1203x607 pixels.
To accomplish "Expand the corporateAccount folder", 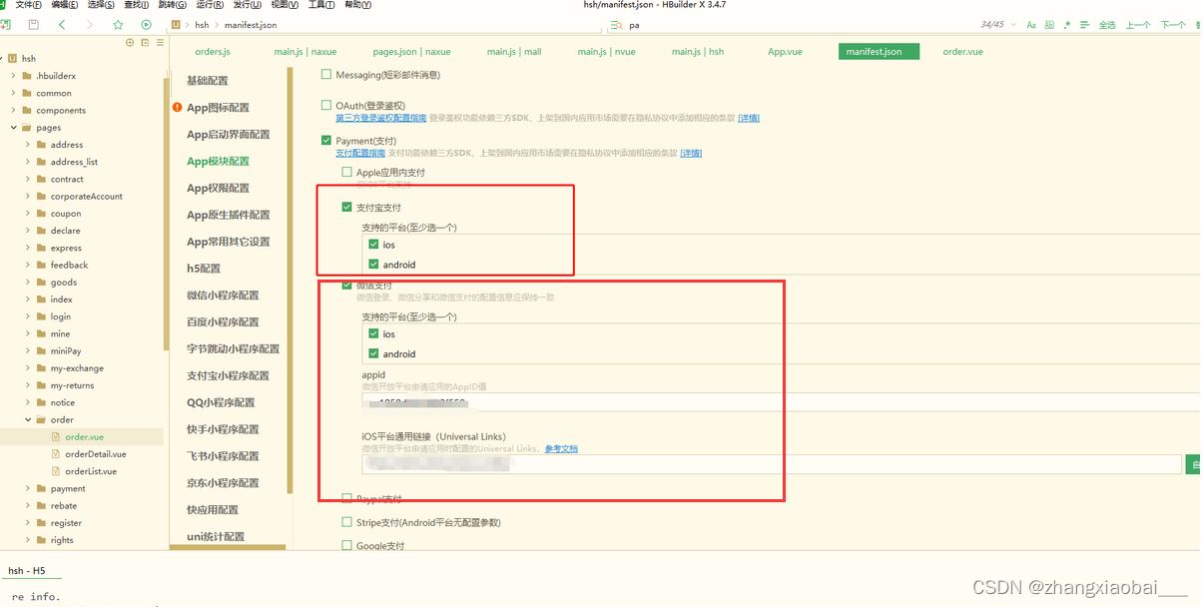I will 28,196.
